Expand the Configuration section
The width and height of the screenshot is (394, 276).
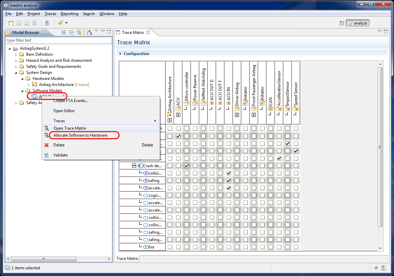pyautogui.click(x=120, y=54)
